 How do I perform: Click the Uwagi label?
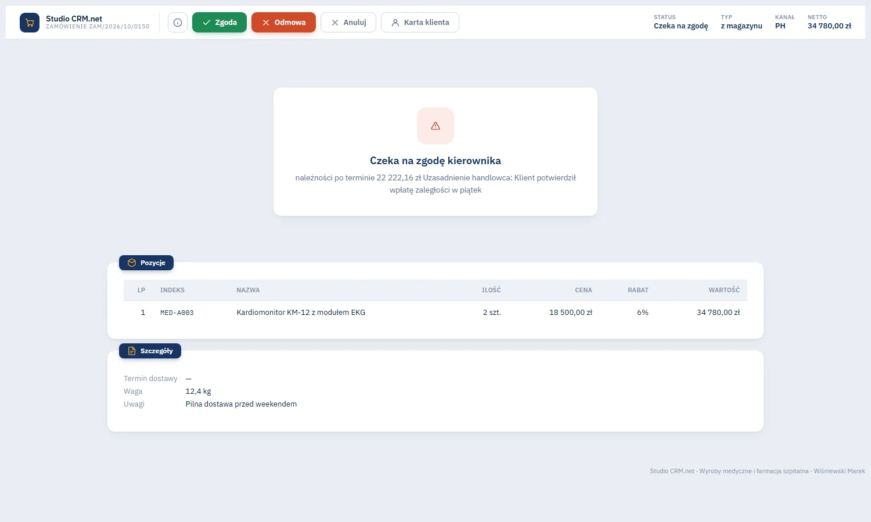pos(134,404)
